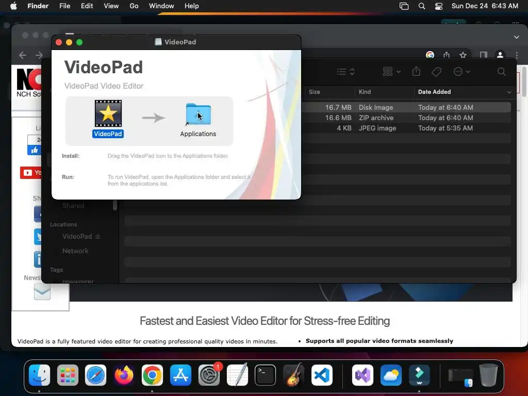Open Chrome from the Dock
This screenshot has height=396, width=528.
(x=152, y=375)
